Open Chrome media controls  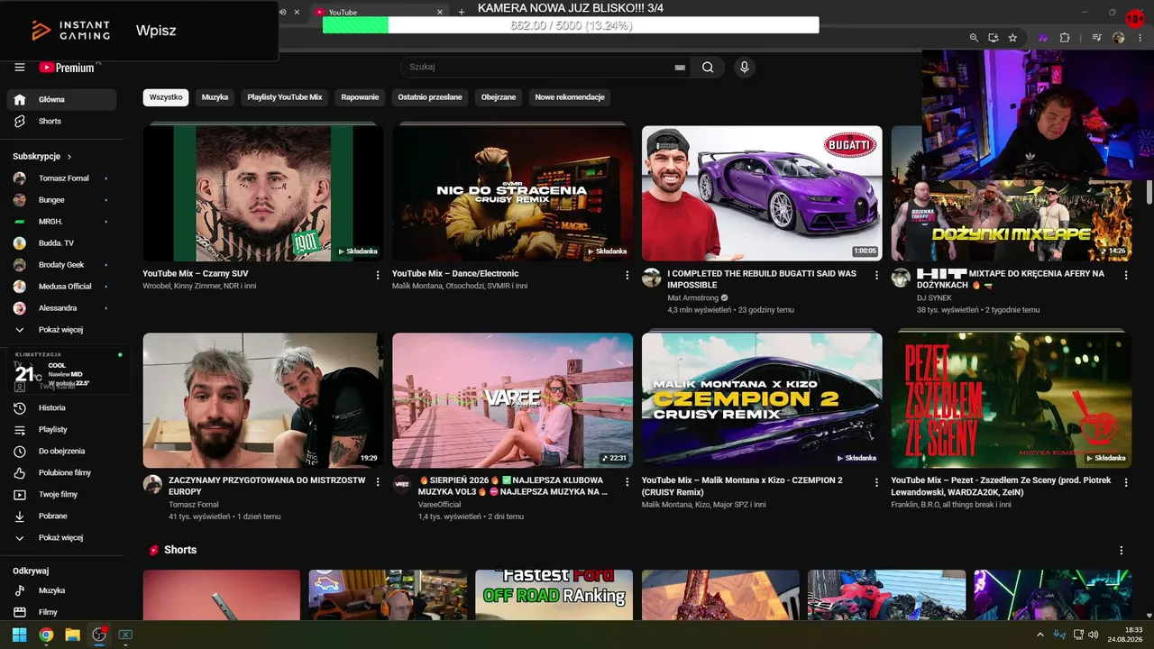coord(1097,38)
